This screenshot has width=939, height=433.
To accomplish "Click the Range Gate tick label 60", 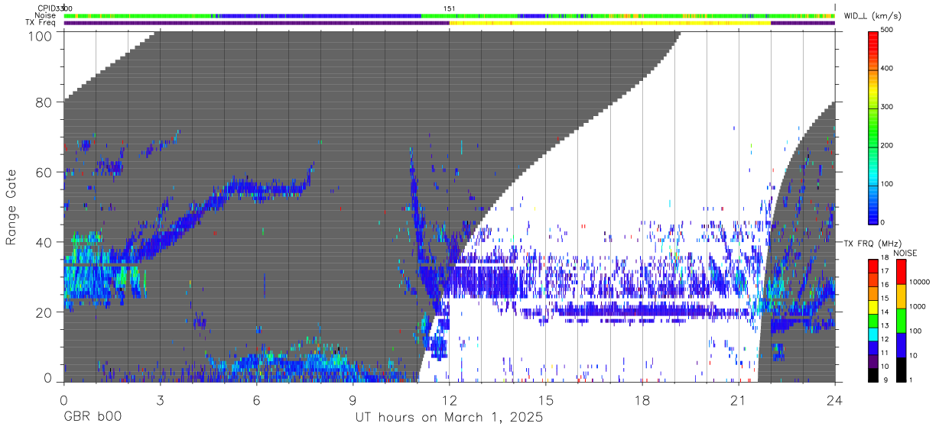I will pos(44,172).
